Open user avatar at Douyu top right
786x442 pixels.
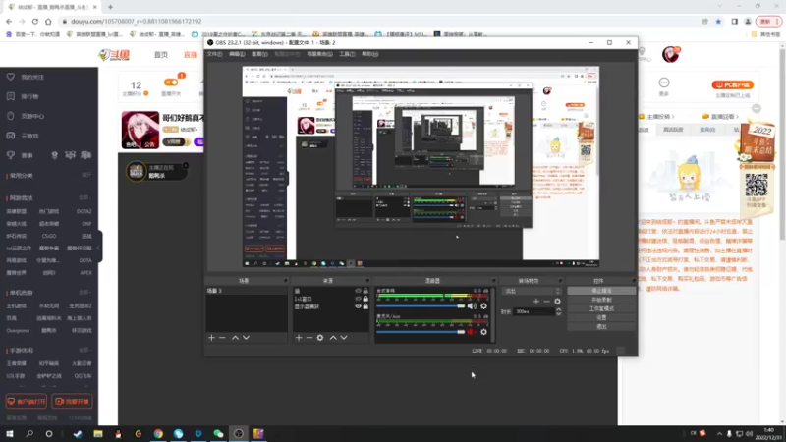tap(670, 54)
